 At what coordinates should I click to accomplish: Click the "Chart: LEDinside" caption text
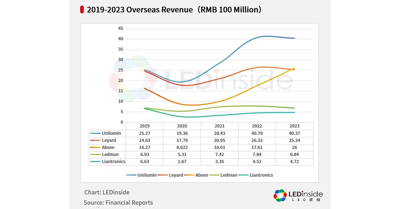coord(107,192)
